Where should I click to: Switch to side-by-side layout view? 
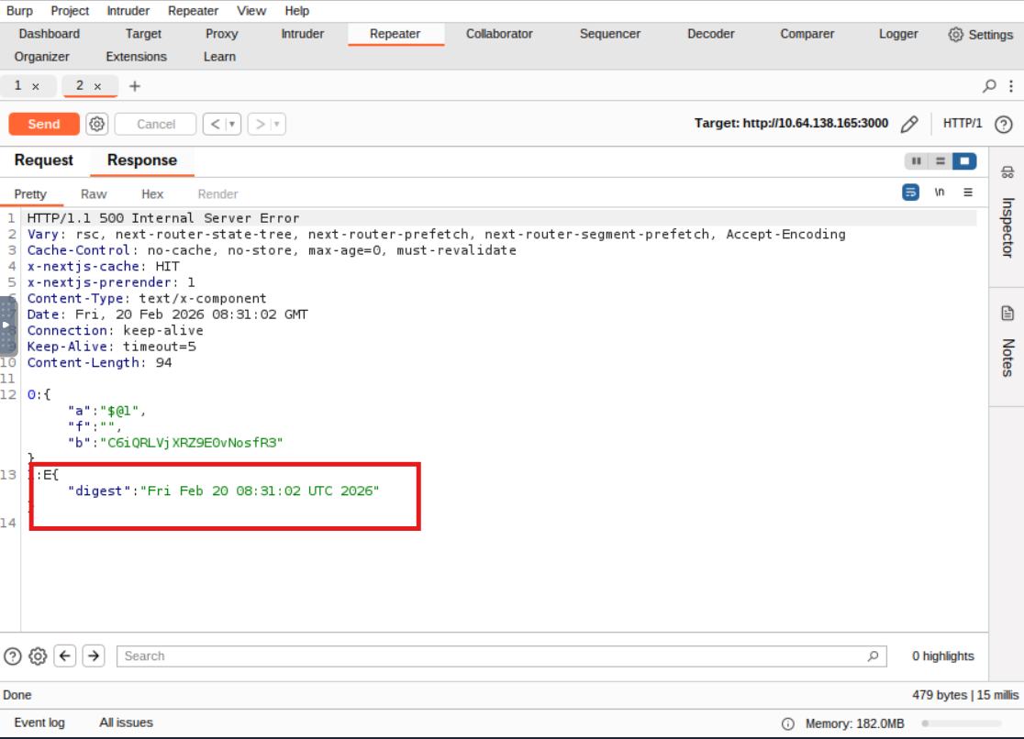916,161
